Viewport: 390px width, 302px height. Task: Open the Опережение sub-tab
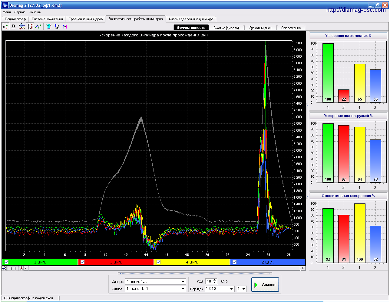291,28
